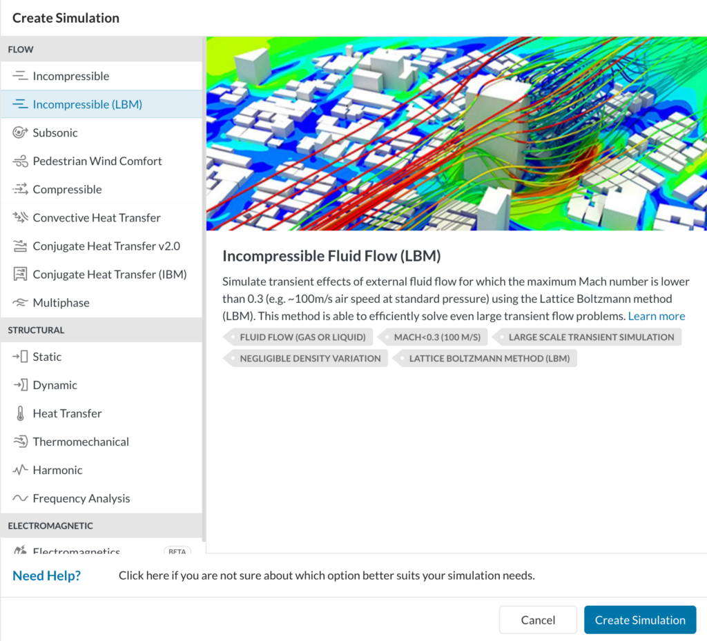This screenshot has width=707, height=641.
Task: Click the Heat Transfer thermometer icon
Action: pyautogui.click(x=20, y=413)
